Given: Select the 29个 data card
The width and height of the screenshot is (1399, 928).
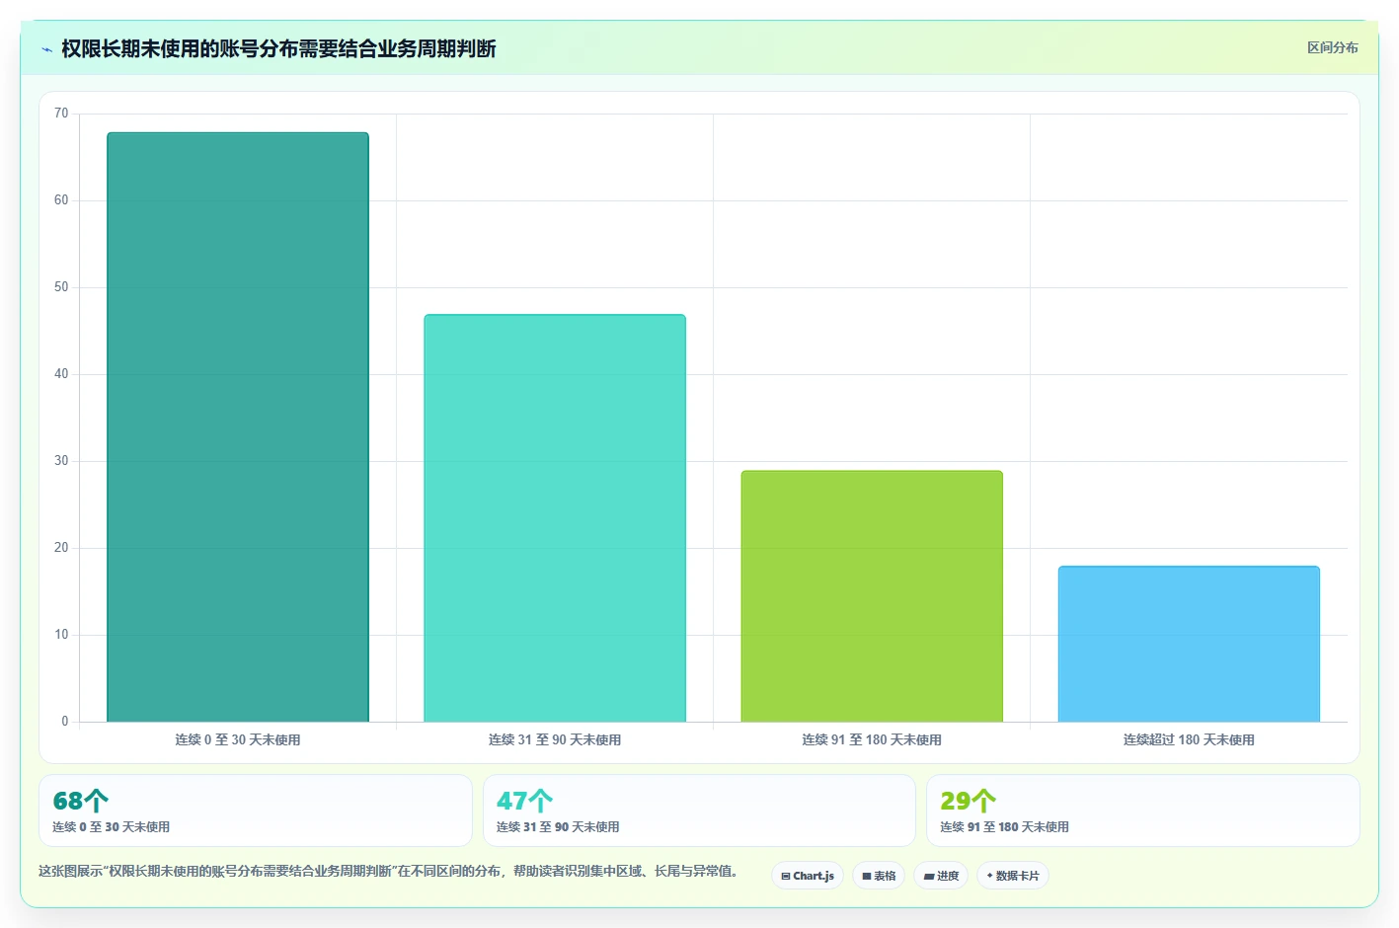Looking at the screenshot, I should [x=1143, y=811].
